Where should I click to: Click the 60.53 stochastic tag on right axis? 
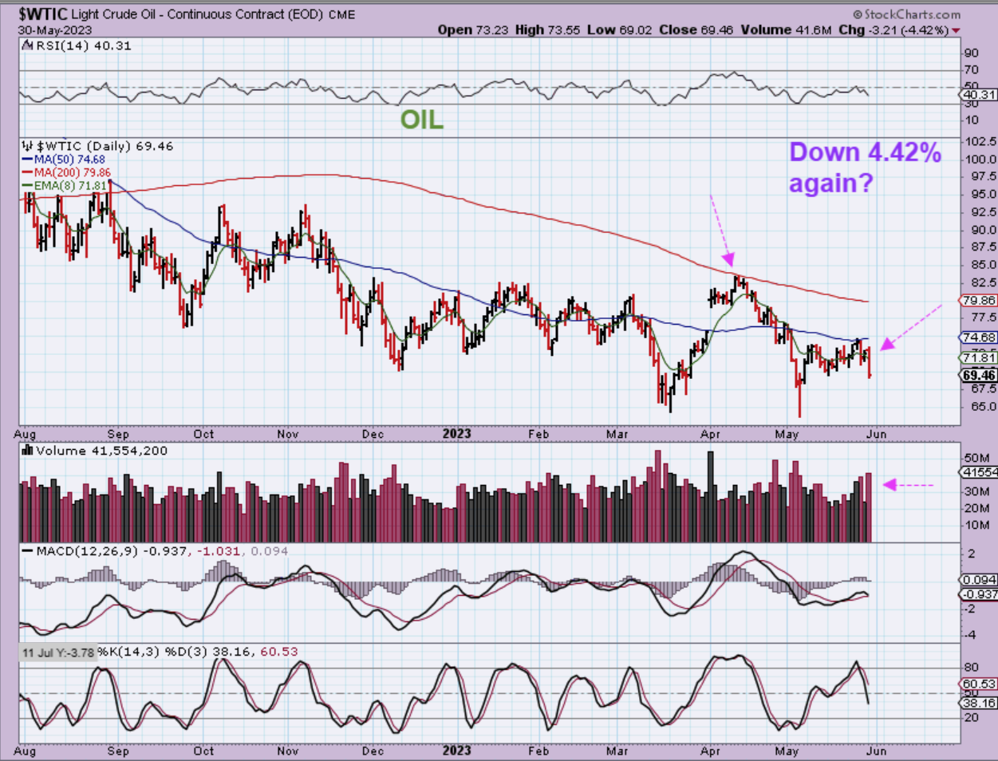tap(980, 684)
